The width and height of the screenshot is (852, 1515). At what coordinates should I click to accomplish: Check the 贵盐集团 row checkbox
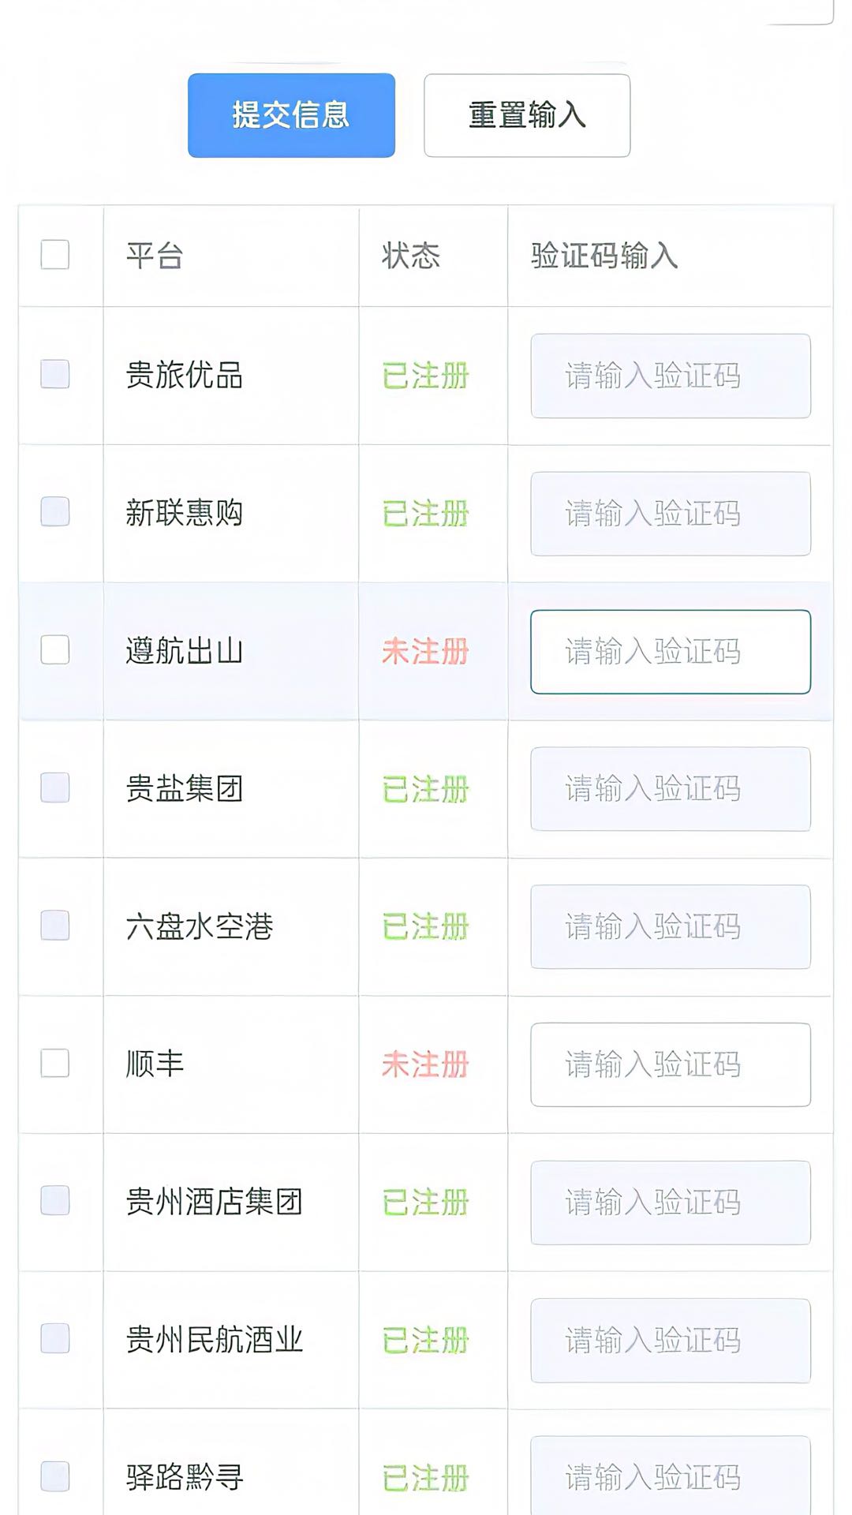point(55,787)
